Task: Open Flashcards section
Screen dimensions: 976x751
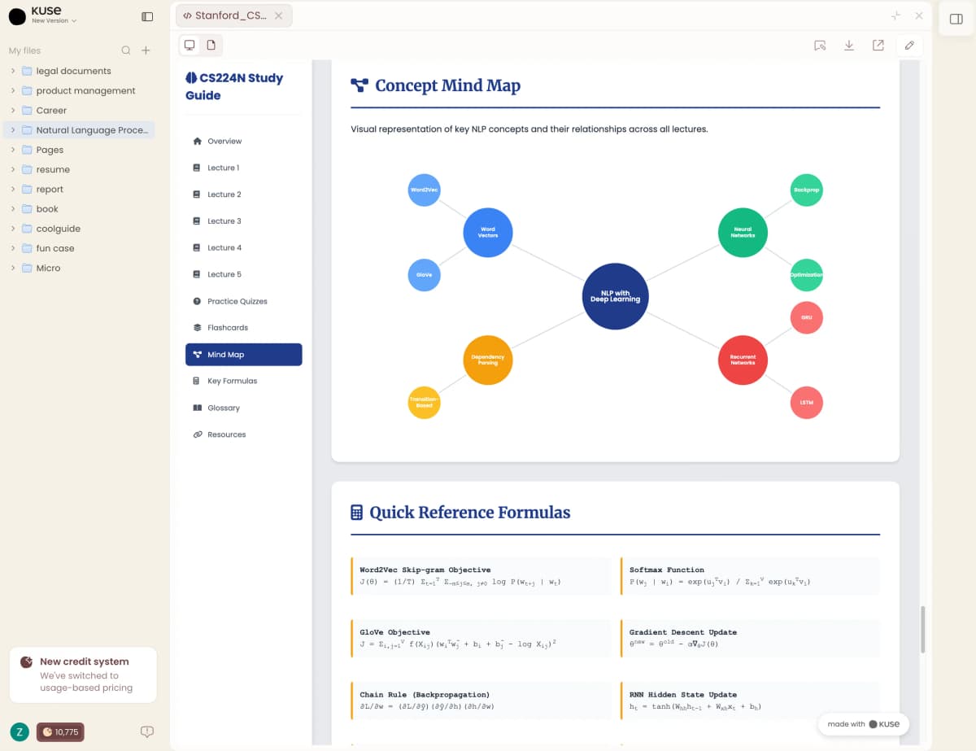Action: 243,327
